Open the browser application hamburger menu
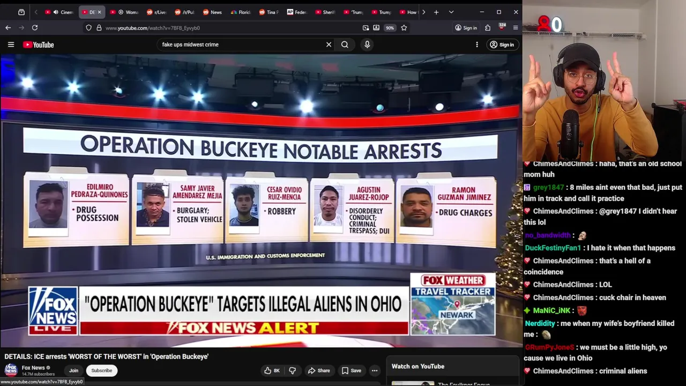 click(x=516, y=28)
